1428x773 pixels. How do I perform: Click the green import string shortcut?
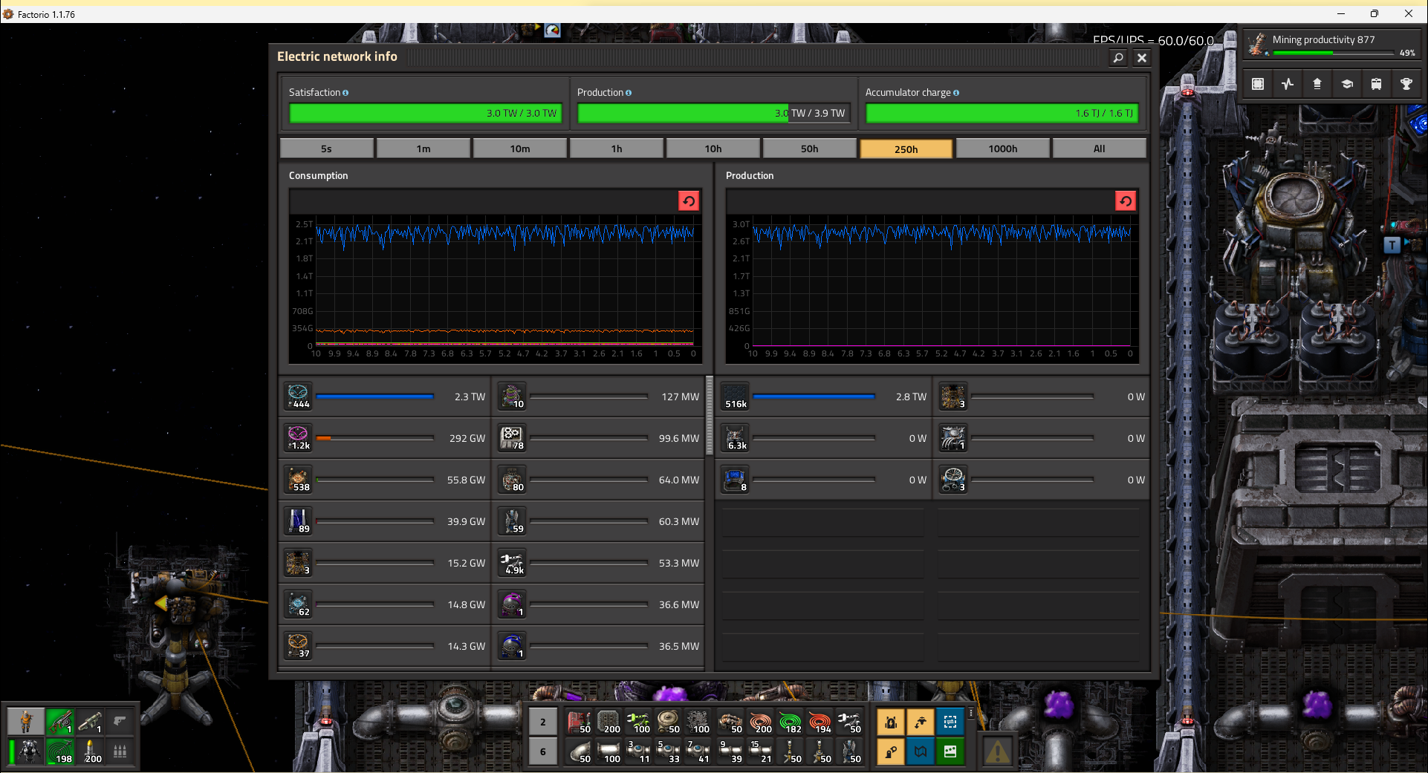point(950,751)
